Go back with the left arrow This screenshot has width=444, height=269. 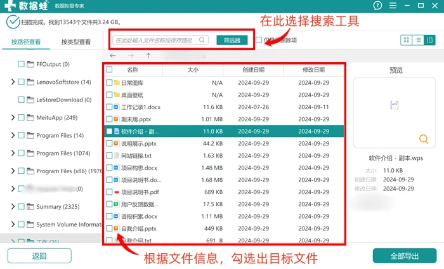(113, 55)
